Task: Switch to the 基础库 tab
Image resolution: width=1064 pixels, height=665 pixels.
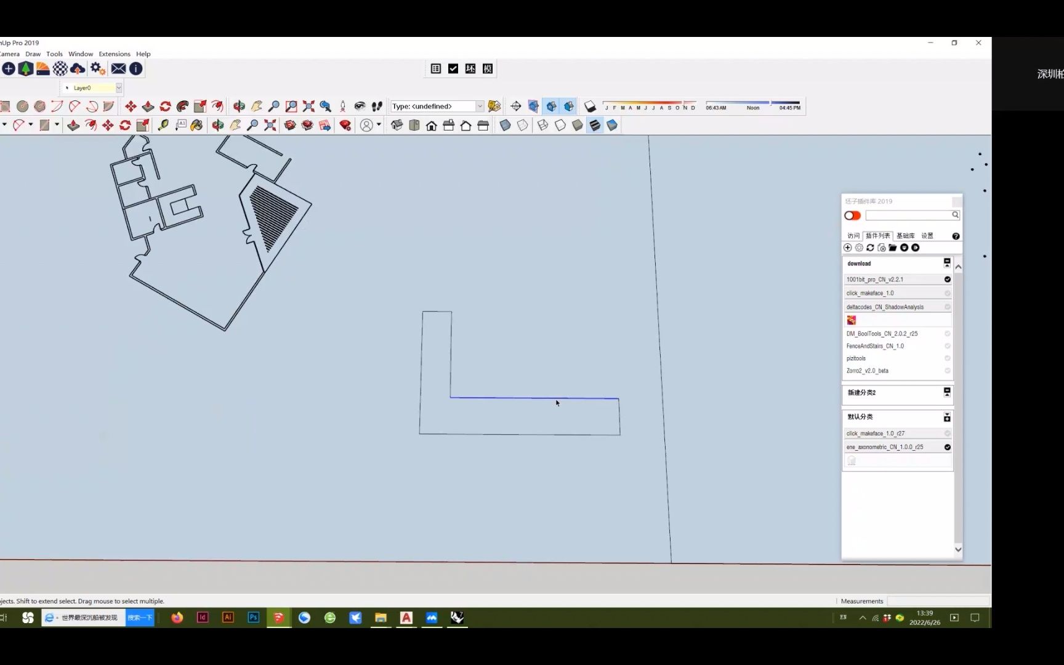Action: 905,236
